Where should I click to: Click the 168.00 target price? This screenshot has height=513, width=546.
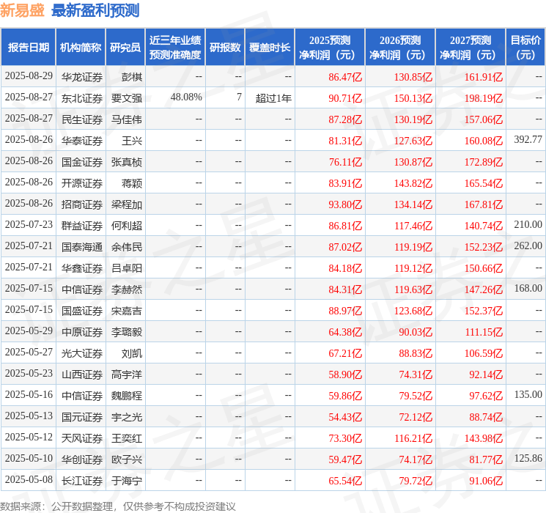point(528,288)
